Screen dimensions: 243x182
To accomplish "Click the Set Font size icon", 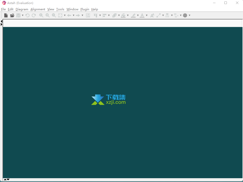I will point(152,15).
